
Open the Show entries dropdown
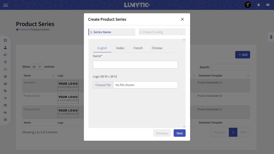[37, 66]
